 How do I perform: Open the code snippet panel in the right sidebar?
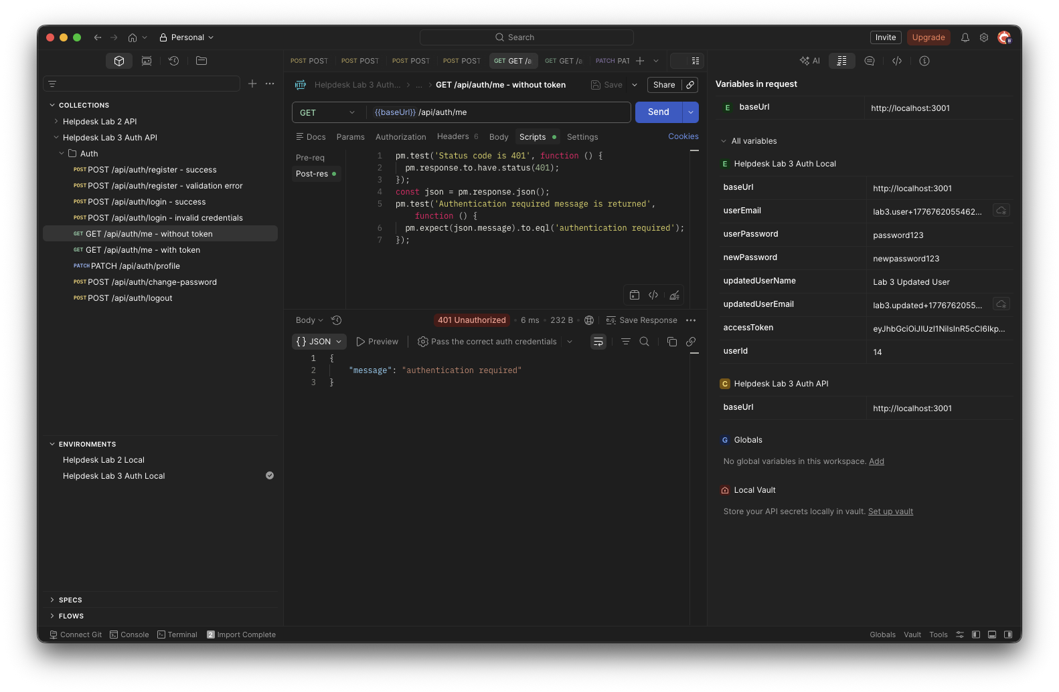(897, 61)
